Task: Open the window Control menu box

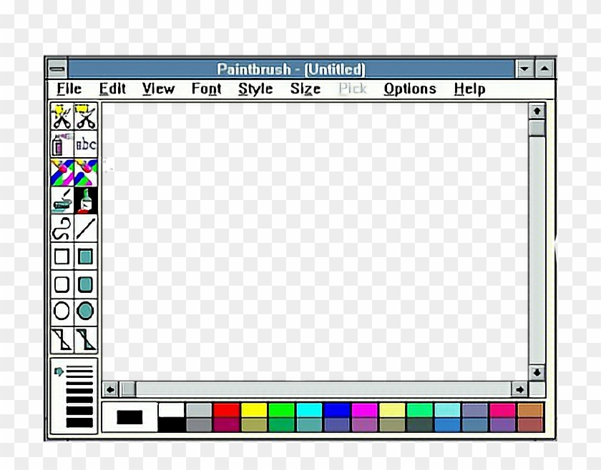Action: 57,69
